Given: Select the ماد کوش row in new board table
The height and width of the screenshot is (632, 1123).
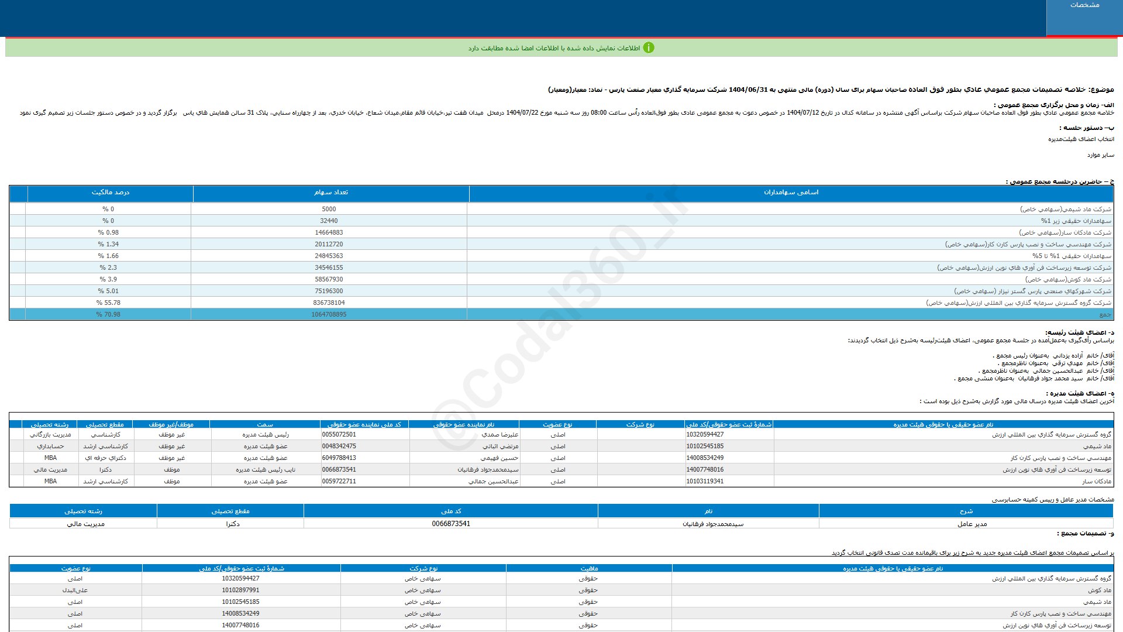Looking at the screenshot, I should coord(1099,590).
